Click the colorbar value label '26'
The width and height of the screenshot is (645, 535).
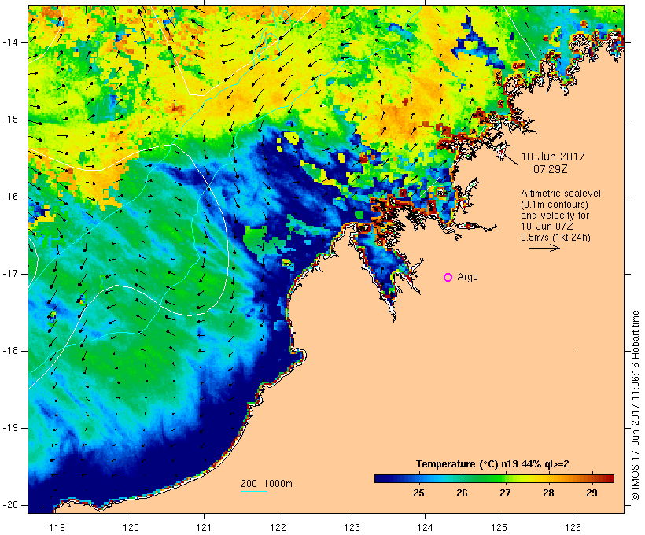(x=462, y=493)
